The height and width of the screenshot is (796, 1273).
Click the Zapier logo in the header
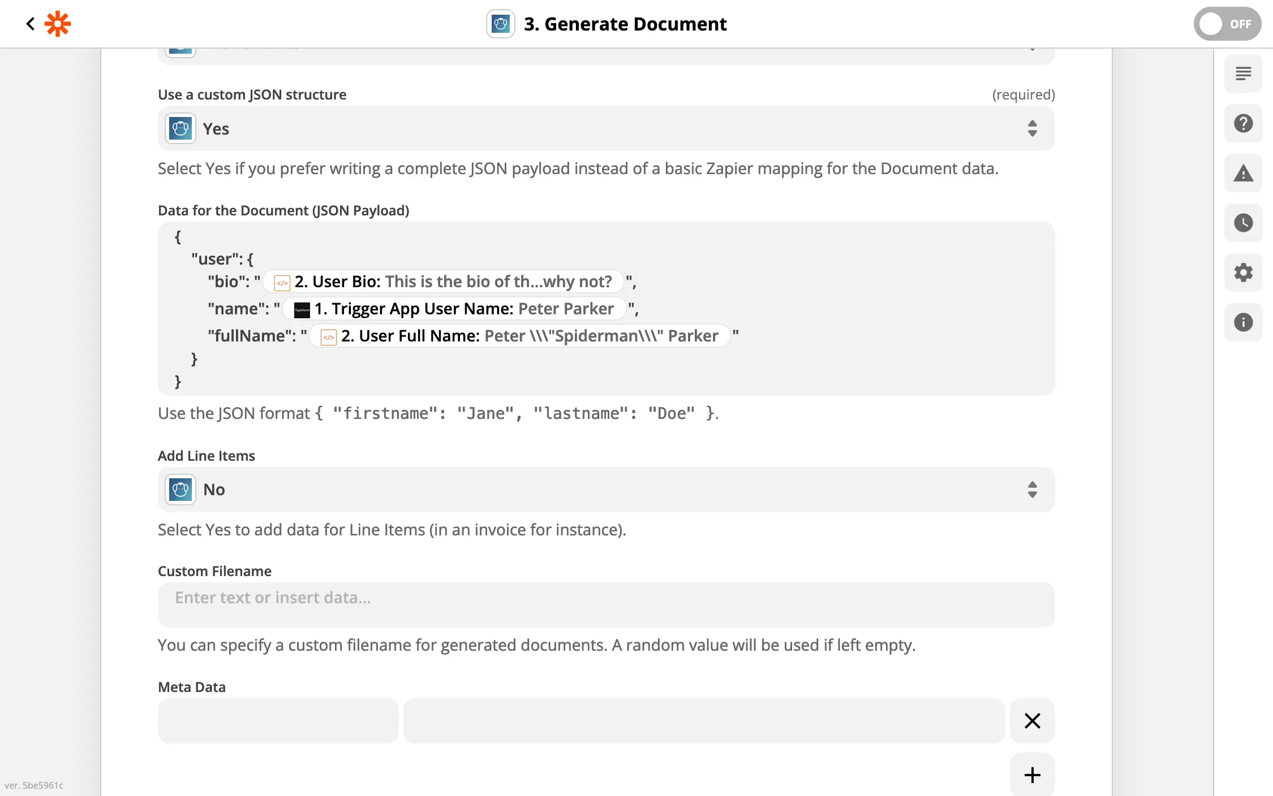[x=57, y=24]
